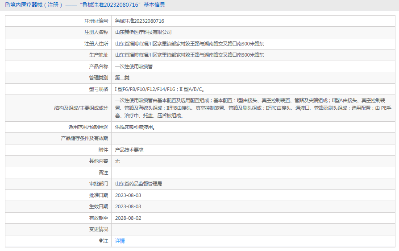The height and width of the screenshot is (251, 399).
Task: Click the 其他内容 value 无
Action: 117,161
